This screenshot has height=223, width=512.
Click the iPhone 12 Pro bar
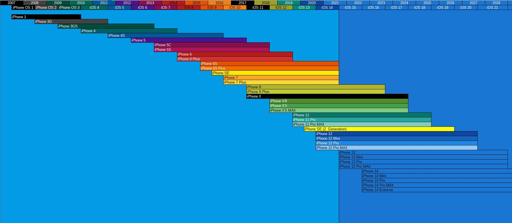click(x=396, y=143)
